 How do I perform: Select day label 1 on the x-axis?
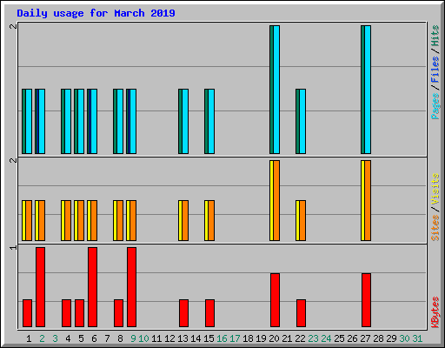pos(29,338)
